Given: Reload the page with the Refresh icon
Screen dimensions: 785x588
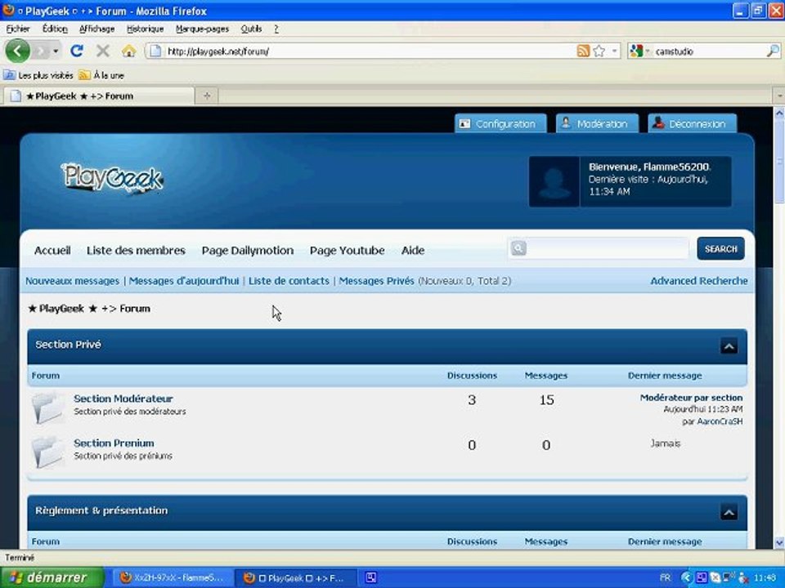Looking at the screenshot, I should (77, 51).
